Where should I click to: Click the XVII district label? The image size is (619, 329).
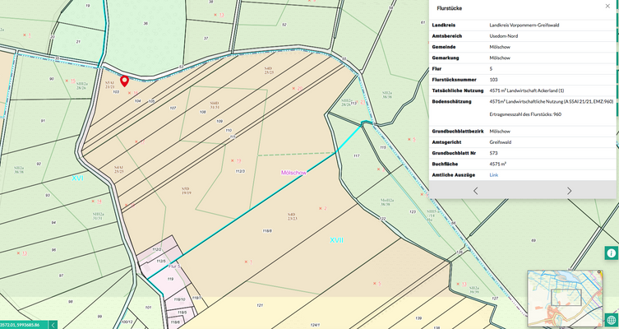(336, 241)
